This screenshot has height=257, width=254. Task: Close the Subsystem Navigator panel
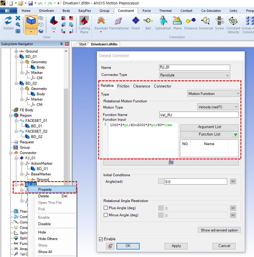(x=67, y=44)
